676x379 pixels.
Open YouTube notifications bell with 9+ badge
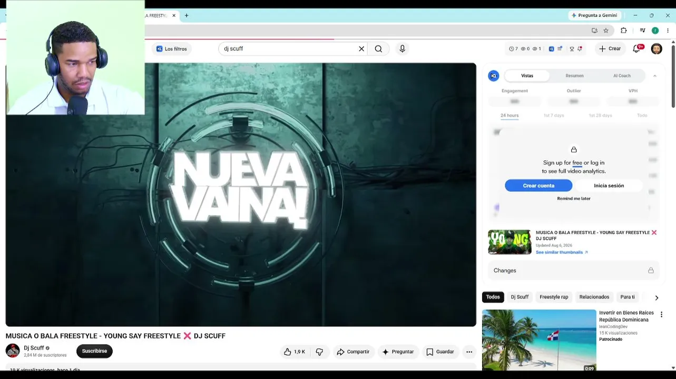(636, 49)
